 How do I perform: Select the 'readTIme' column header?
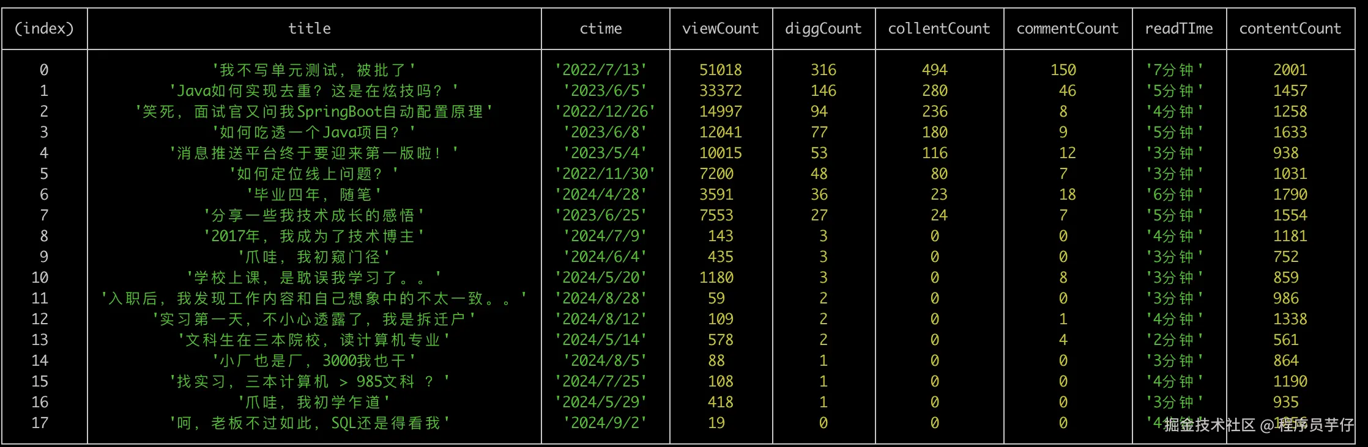1179,29
